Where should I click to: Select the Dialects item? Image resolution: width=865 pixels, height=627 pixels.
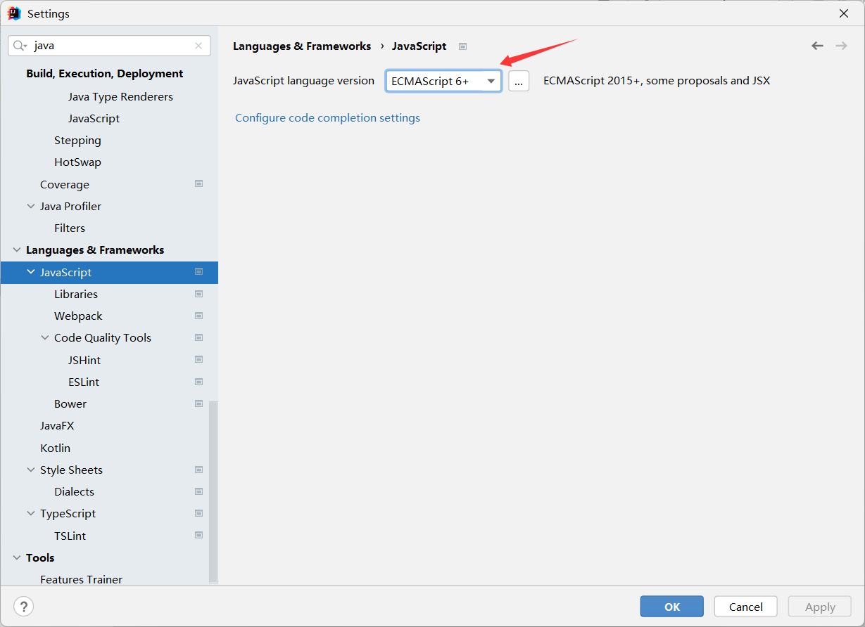click(x=74, y=491)
